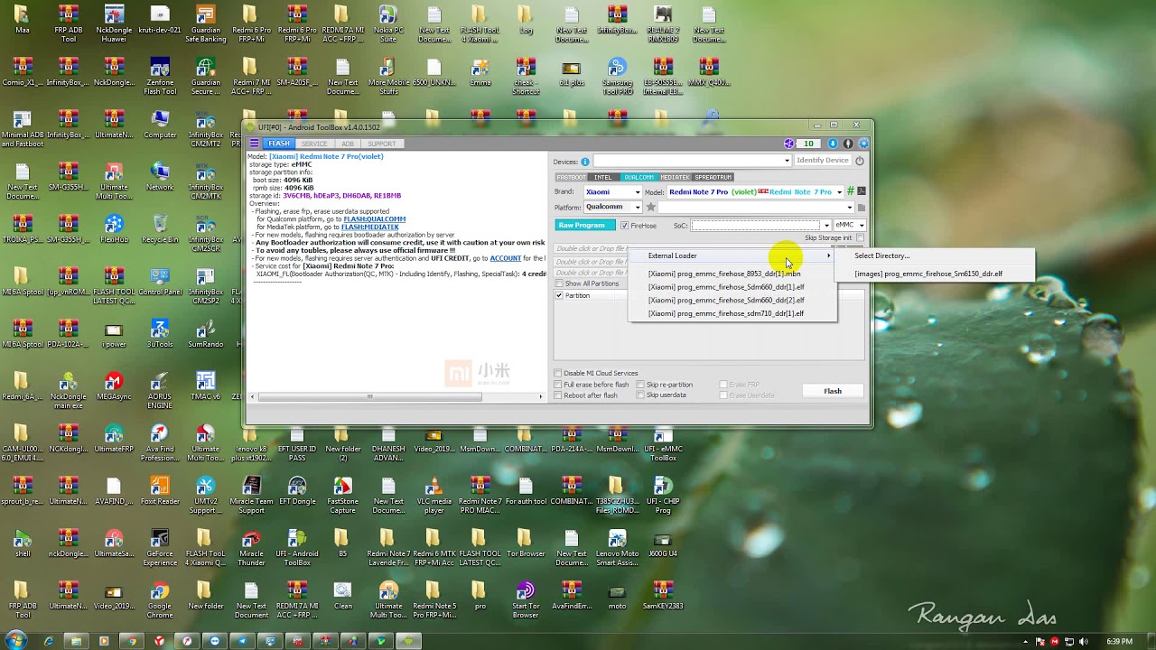Open GeForce Experience desktop icon

[x=160, y=547]
